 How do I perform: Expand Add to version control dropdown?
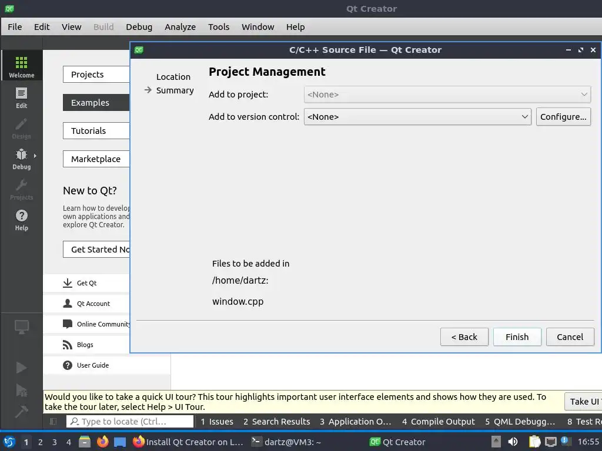coord(418,117)
